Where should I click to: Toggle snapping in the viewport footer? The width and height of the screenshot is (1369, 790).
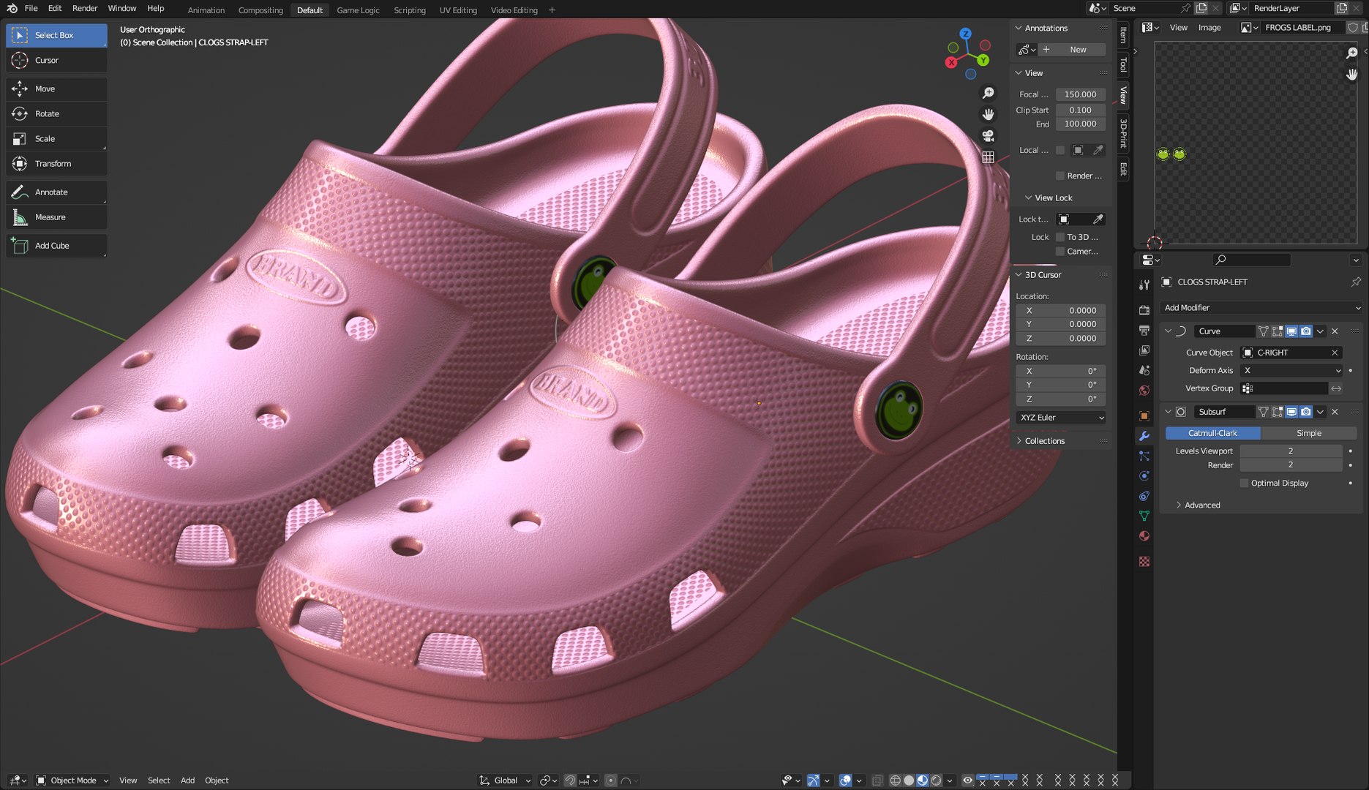point(570,780)
